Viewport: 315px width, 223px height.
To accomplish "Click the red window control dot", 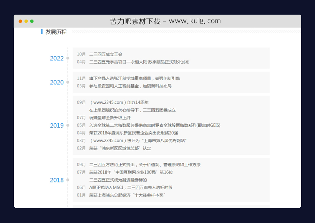I will tap(20, 21).
